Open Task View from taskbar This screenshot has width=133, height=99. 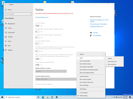tap(38, 97)
